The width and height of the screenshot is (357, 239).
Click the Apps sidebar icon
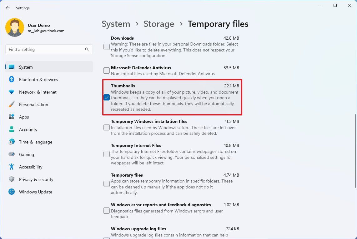tap(12, 117)
